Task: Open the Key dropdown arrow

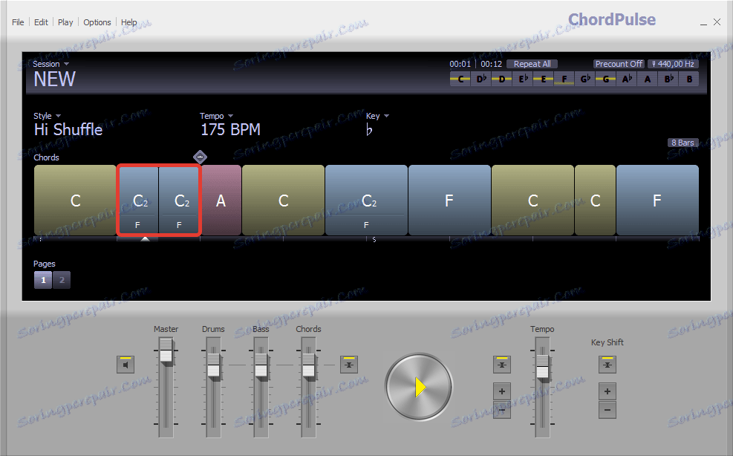Action: (387, 116)
